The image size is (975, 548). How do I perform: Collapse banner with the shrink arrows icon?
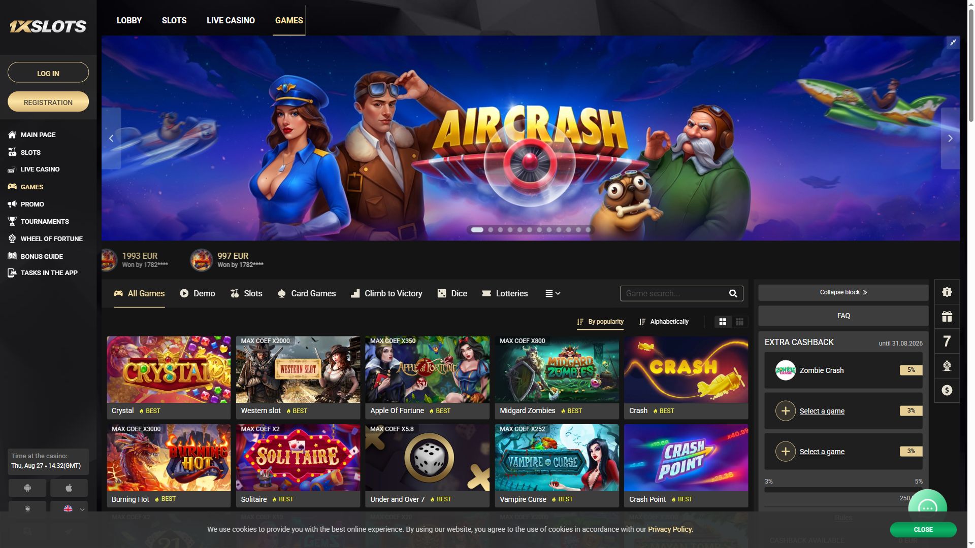pyautogui.click(x=953, y=43)
